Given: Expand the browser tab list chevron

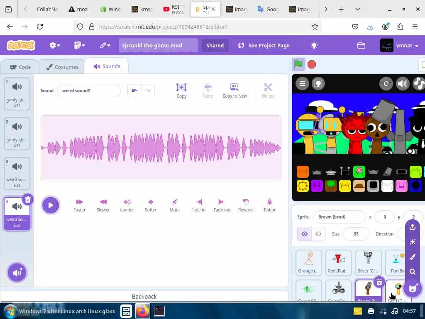Looking at the screenshot, I should coord(358,9).
